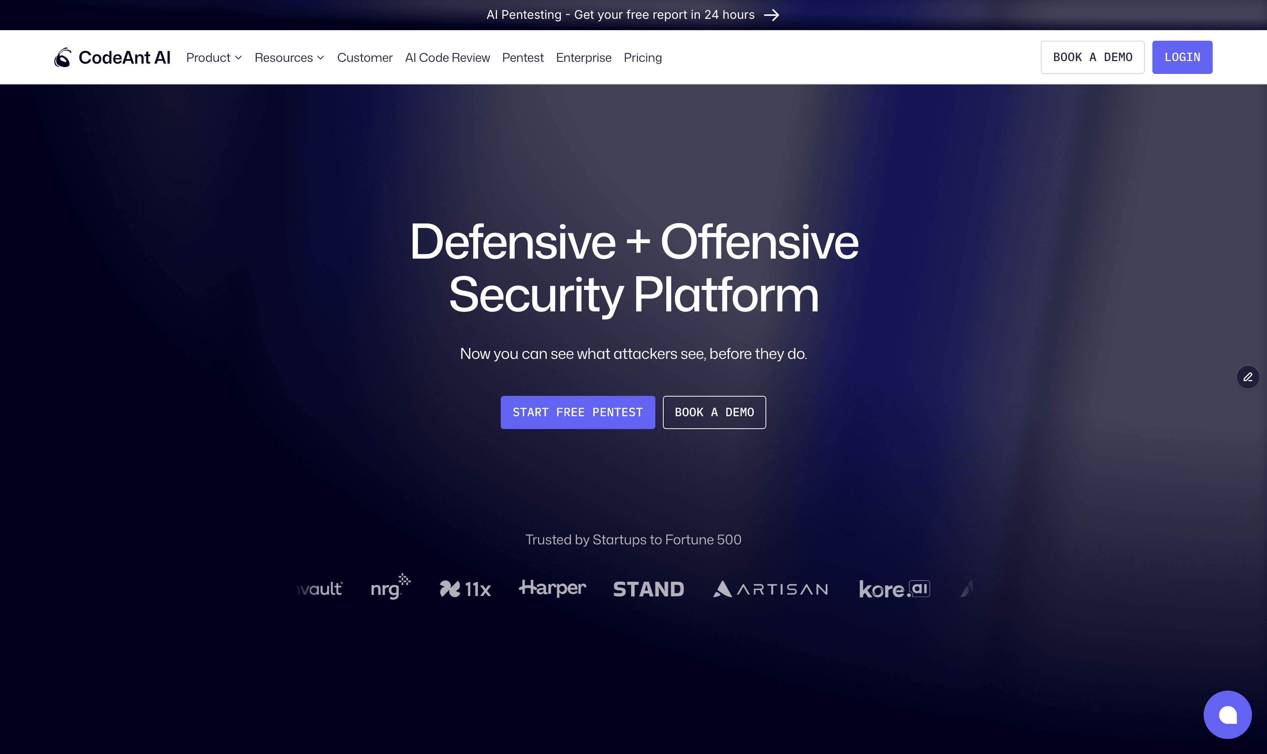Click the kore.ai logo
This screenshot has height=754, width=1267.
click(894, 589)
